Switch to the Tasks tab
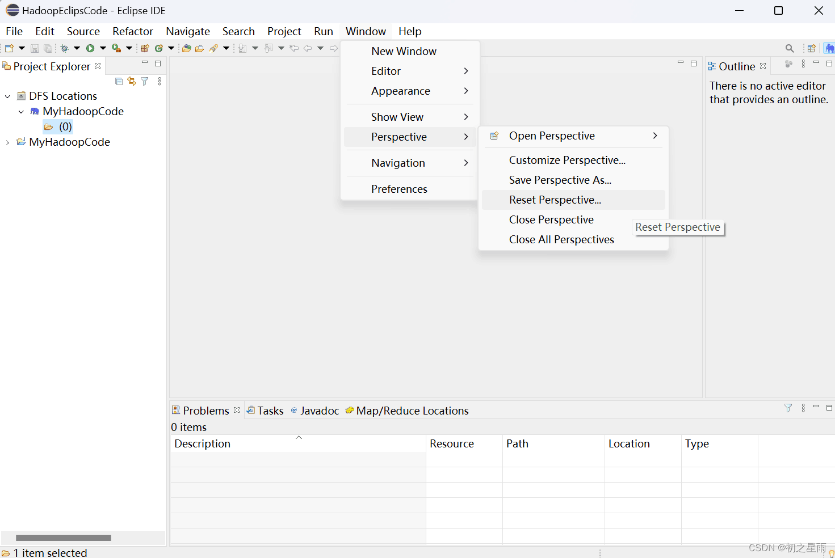Image resolution: width=835 pixels, height=558 pixels. click(x=265, y=411)
